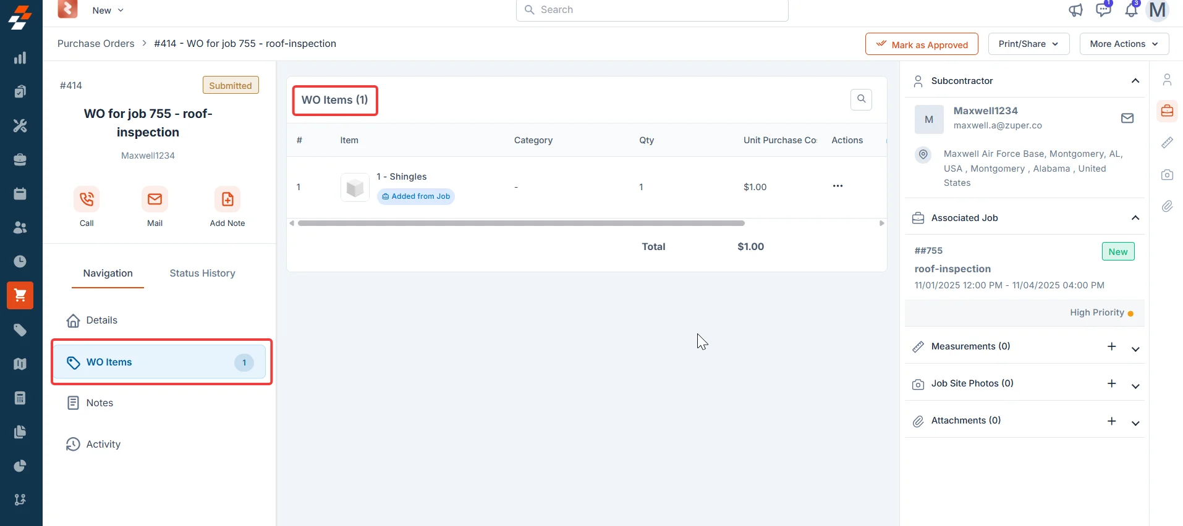Open the stacked documents sidebar icon
The height and width of the screenshot is (526, 1183).
(x=20, y=432)
